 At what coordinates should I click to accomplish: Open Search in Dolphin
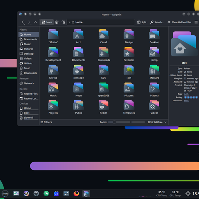157,22
